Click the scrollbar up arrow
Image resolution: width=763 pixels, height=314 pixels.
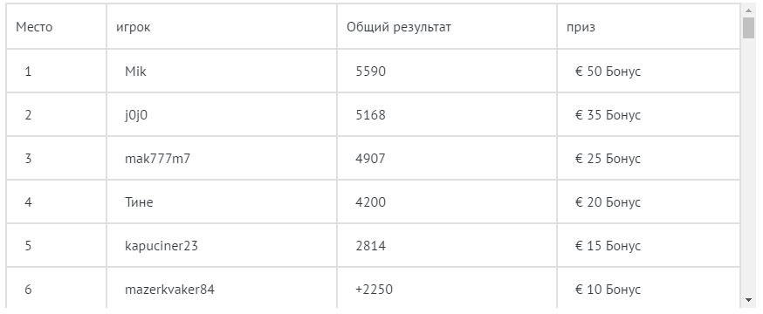tap(748, 10)
